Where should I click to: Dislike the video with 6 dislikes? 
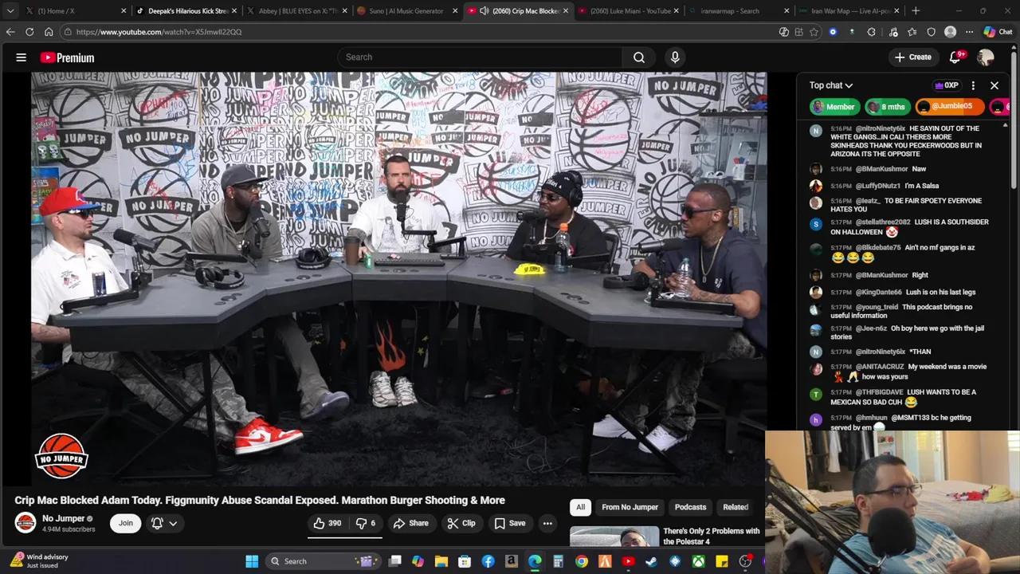366,523
